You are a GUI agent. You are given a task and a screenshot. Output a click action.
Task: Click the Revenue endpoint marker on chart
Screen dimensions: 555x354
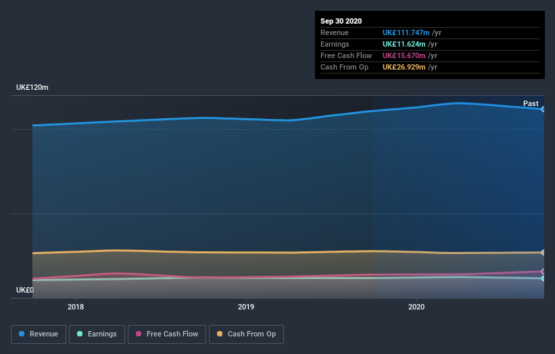click(x=544, y=109)
